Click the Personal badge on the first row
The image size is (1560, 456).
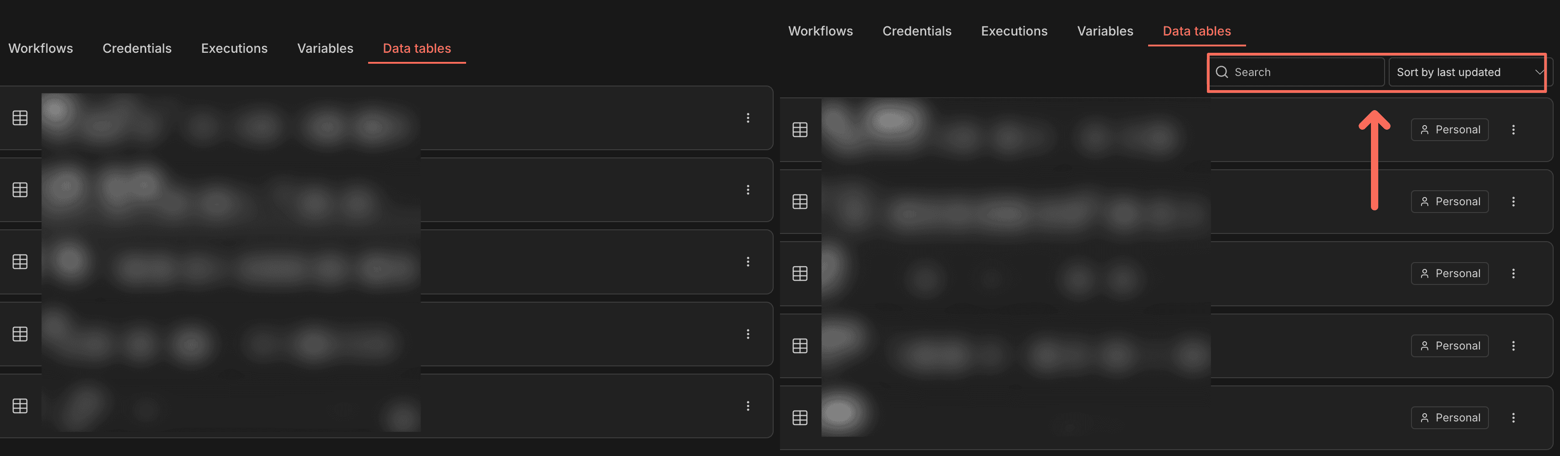[1449, 129]
